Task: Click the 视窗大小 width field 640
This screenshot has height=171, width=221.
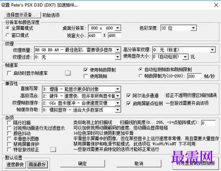Action: point(95,36)
